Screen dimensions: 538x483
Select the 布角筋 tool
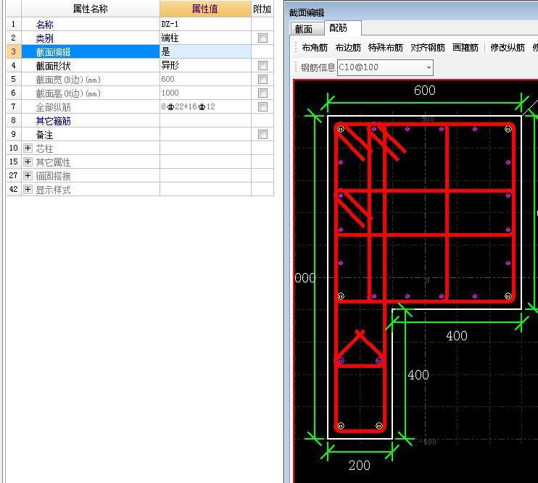tap(315, 48)
